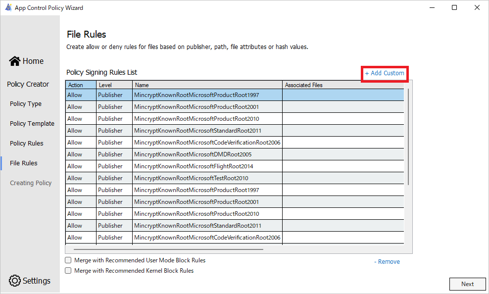The width and height of the screenshot is (489, 294).
Task: Open Settings via the gear icon
Action: (15, 281)
